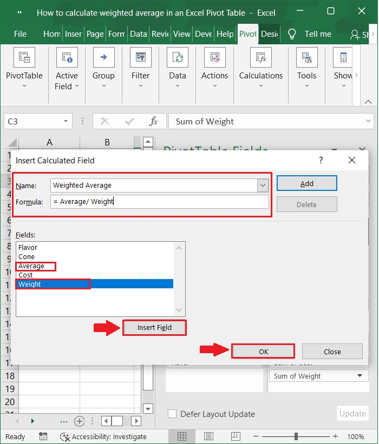Open the File tab
Screen dimensions: 379x444
point(20,34)
